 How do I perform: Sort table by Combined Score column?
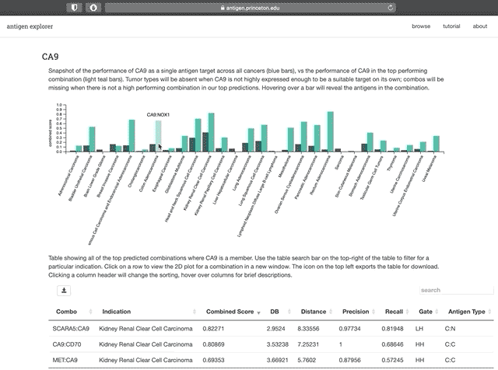click(x=230, y=312)
